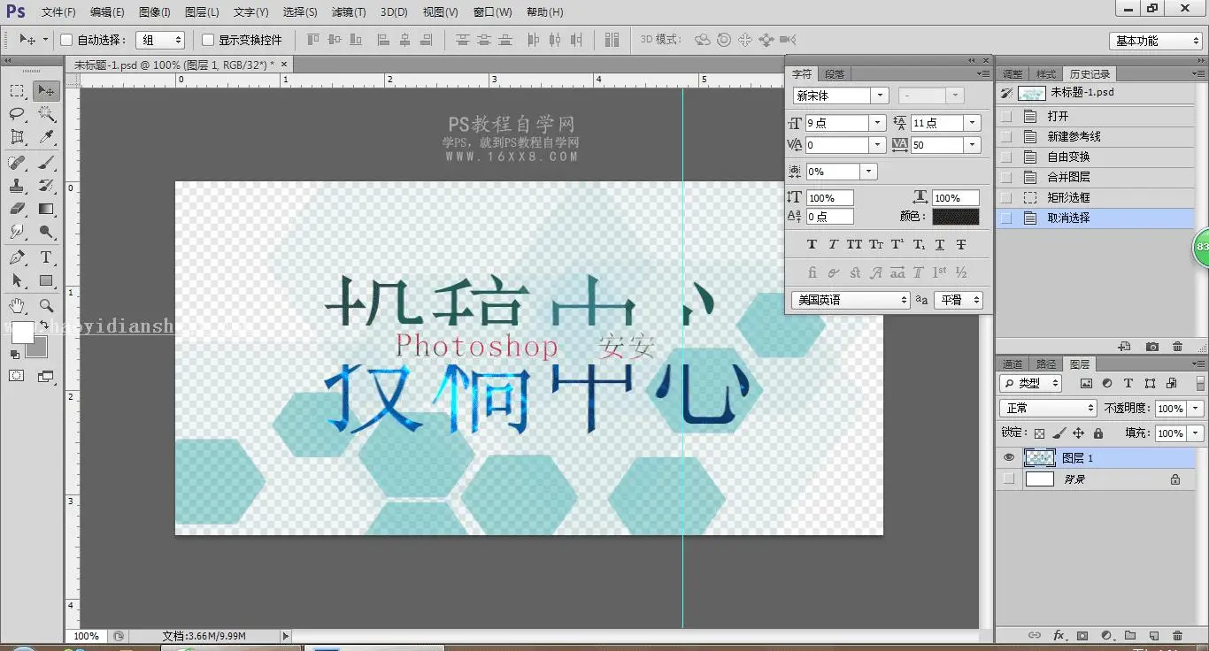The width and height of the screenshot is (1209, 651).
Task: Select the Eraser tool
Action: point(17,209)
